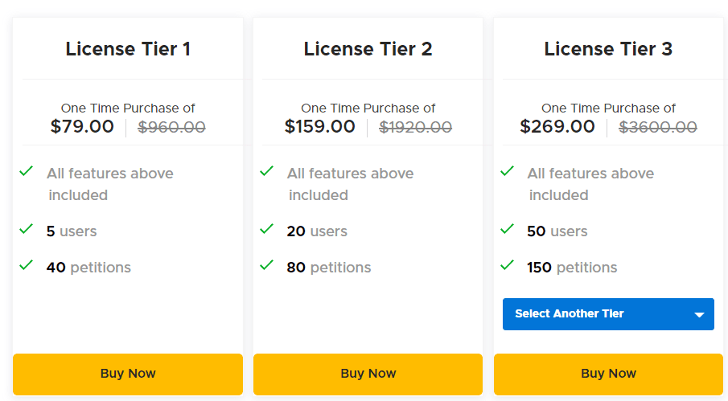Screen dimensions: 728x401
Task: Click the white arrow on the tier dropdown
Action: click(699, 315)
